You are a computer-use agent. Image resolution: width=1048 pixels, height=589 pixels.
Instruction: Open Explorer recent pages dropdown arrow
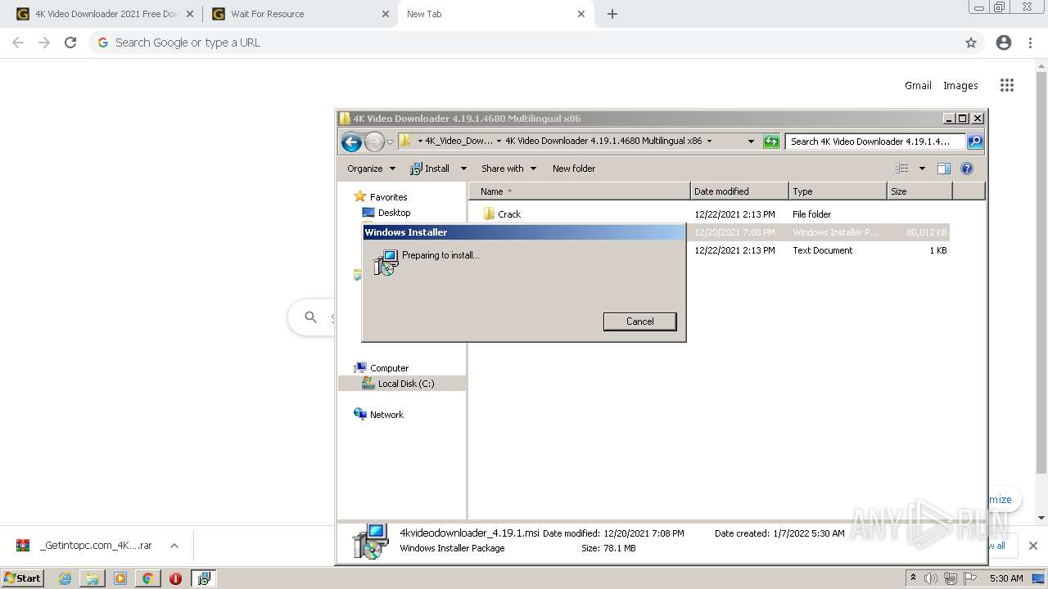(x=390, y=142)
